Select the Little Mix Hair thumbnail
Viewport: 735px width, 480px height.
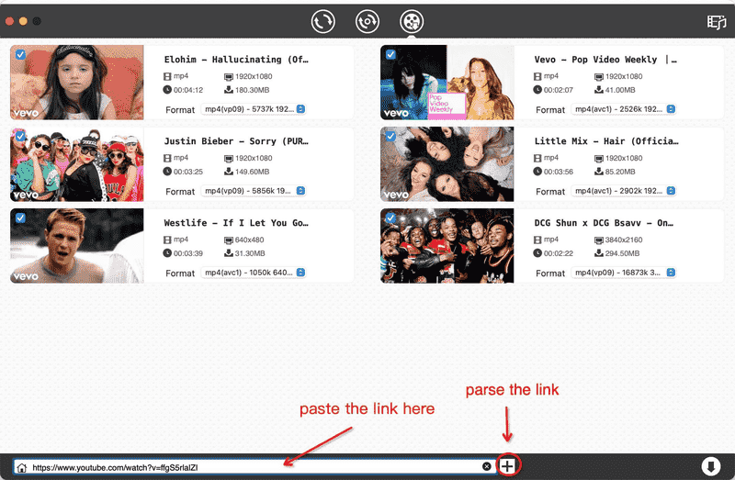(x=447, y=164)
